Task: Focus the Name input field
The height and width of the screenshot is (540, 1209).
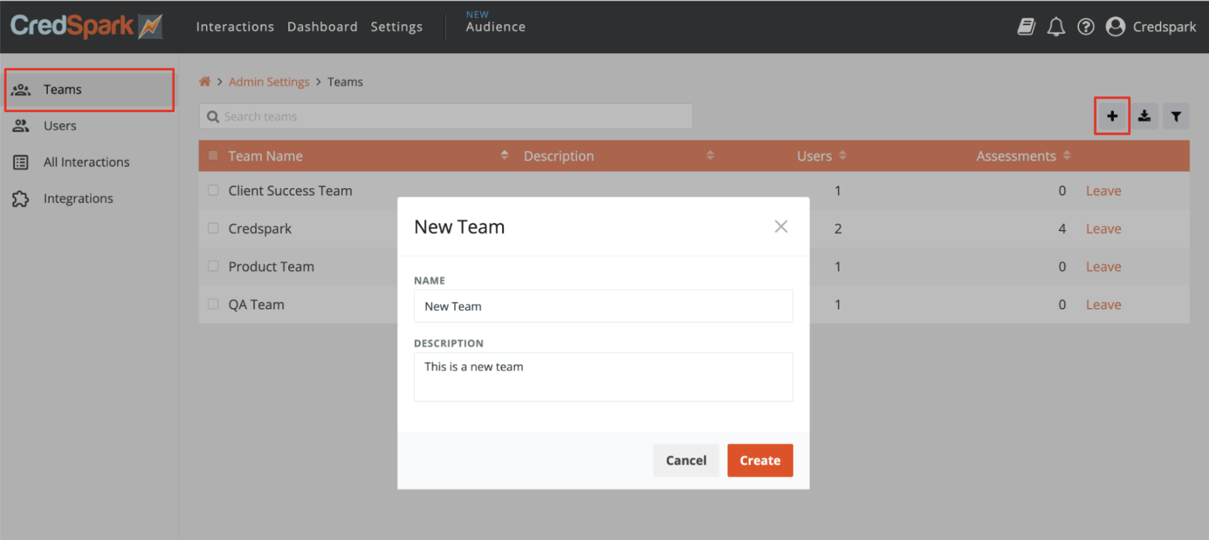Action: (x=603, y=306)
